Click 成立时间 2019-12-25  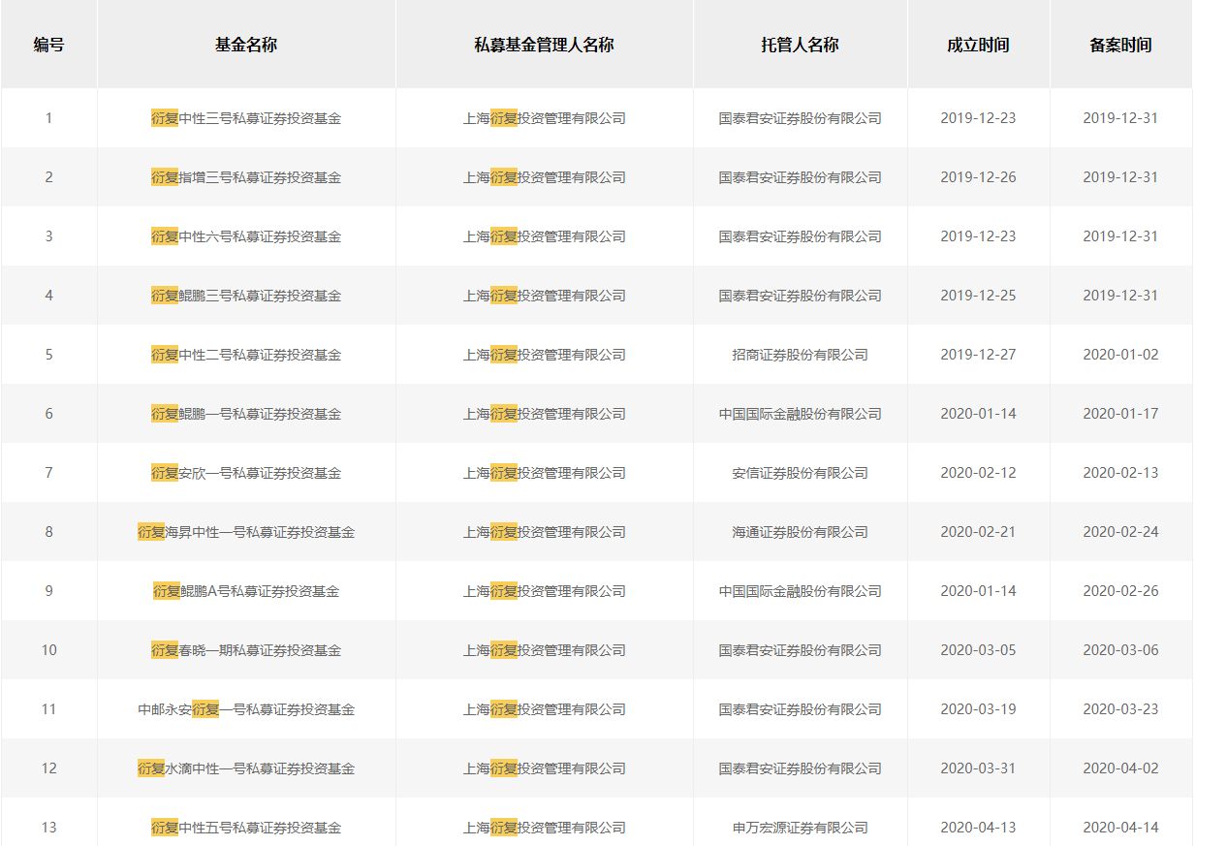(978, 296)
